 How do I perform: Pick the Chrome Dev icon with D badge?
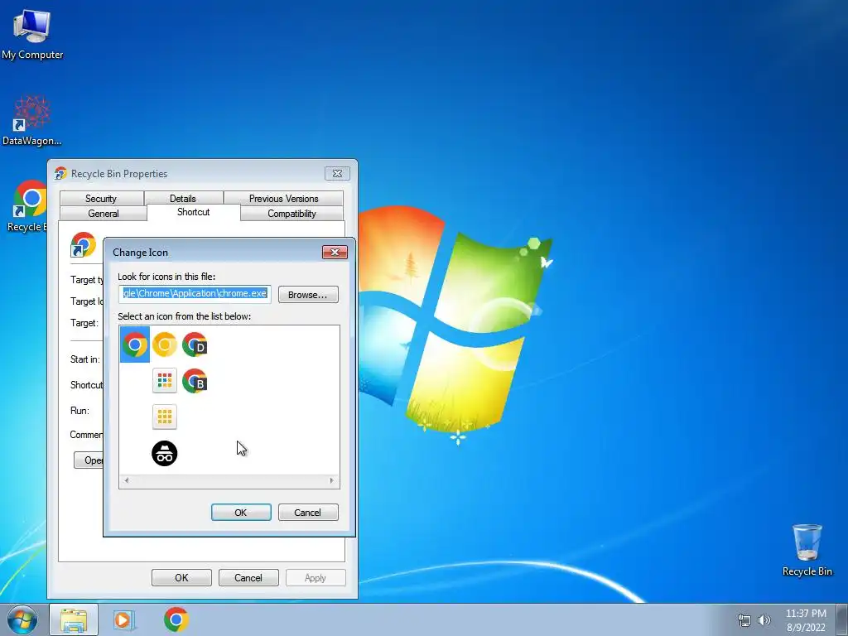click(195, 344)
